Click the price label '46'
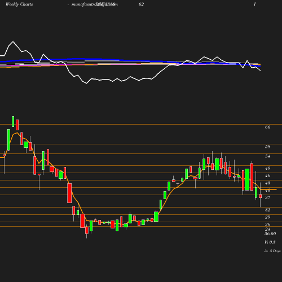The width and height of the screenshot is (282, 282). pyautogui.click(x=267, y=175)
